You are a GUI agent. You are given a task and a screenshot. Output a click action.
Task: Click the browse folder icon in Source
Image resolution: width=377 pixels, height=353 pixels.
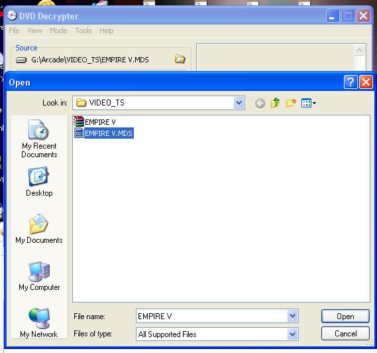click(x=180, y=59)
